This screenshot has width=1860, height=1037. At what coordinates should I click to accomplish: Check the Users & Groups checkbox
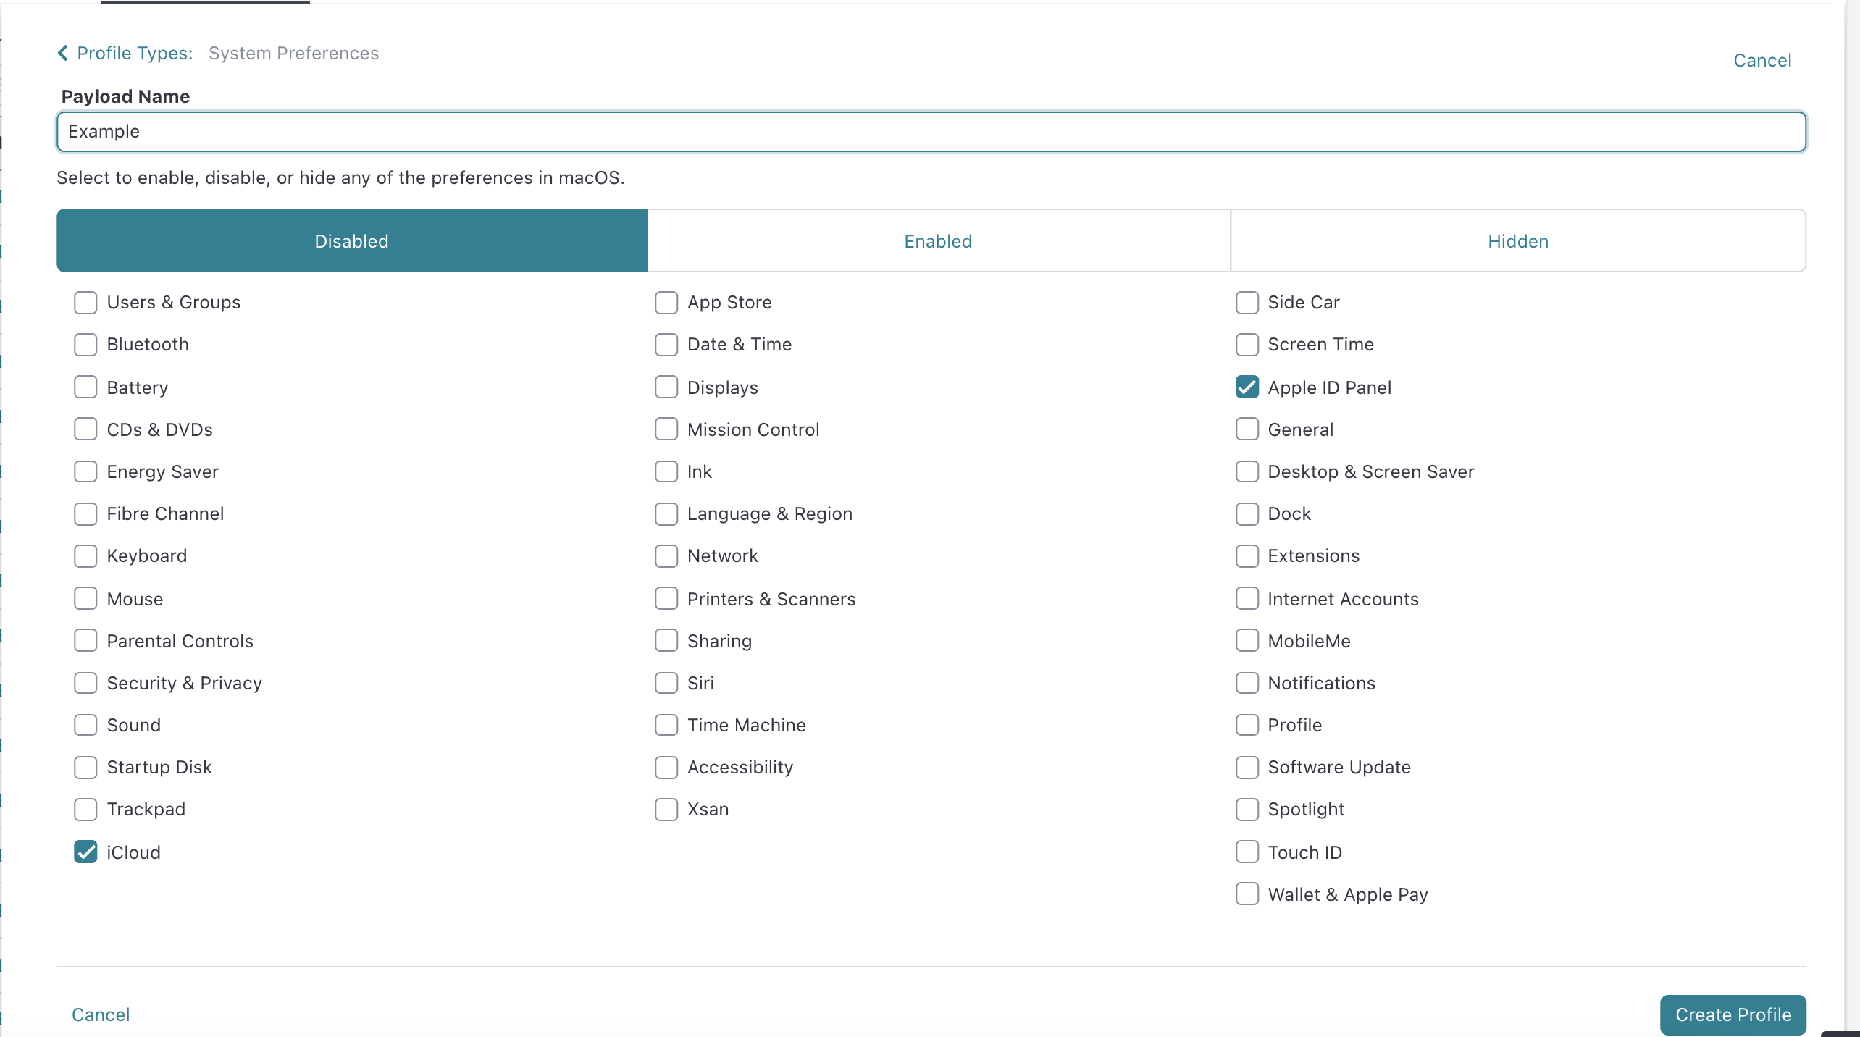point(85,303)
